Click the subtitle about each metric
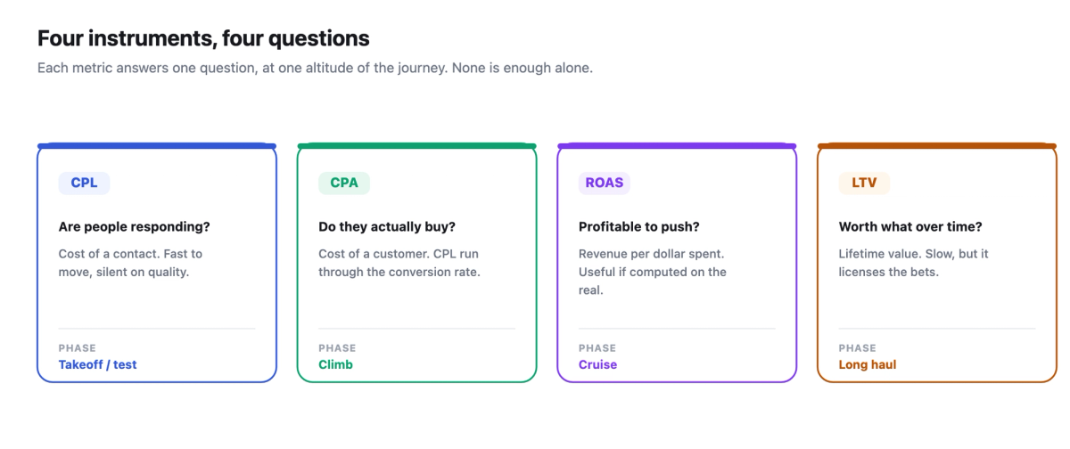 (x=315, y=68)
